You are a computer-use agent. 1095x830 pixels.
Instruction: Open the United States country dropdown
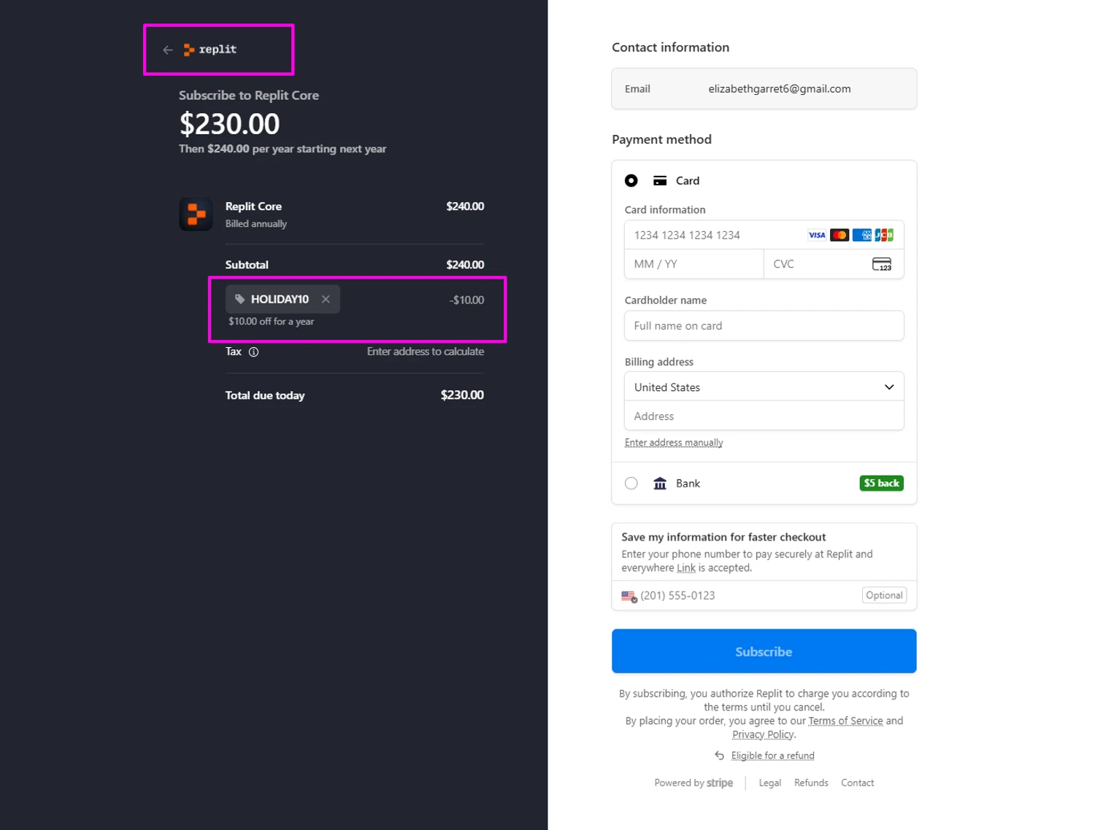pyautogui.click(x=764, y=387)
